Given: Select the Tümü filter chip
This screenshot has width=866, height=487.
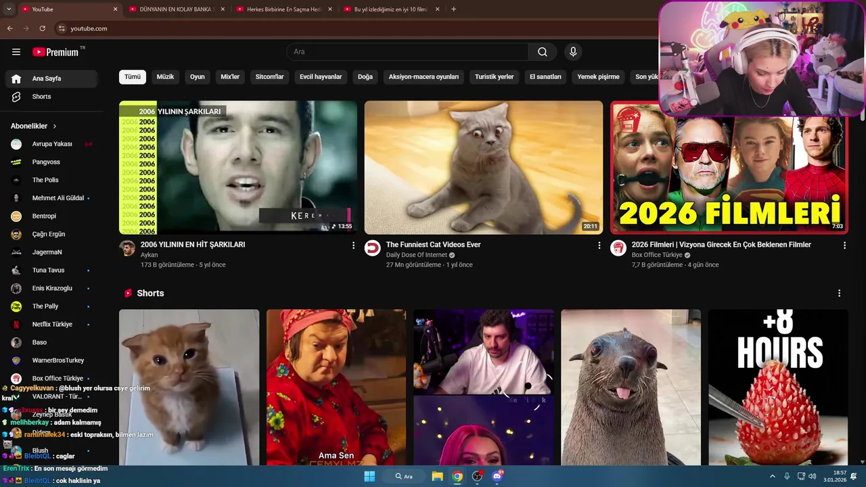Looking at the screenshot, I should pyautogui.click(x=133, y=77).
